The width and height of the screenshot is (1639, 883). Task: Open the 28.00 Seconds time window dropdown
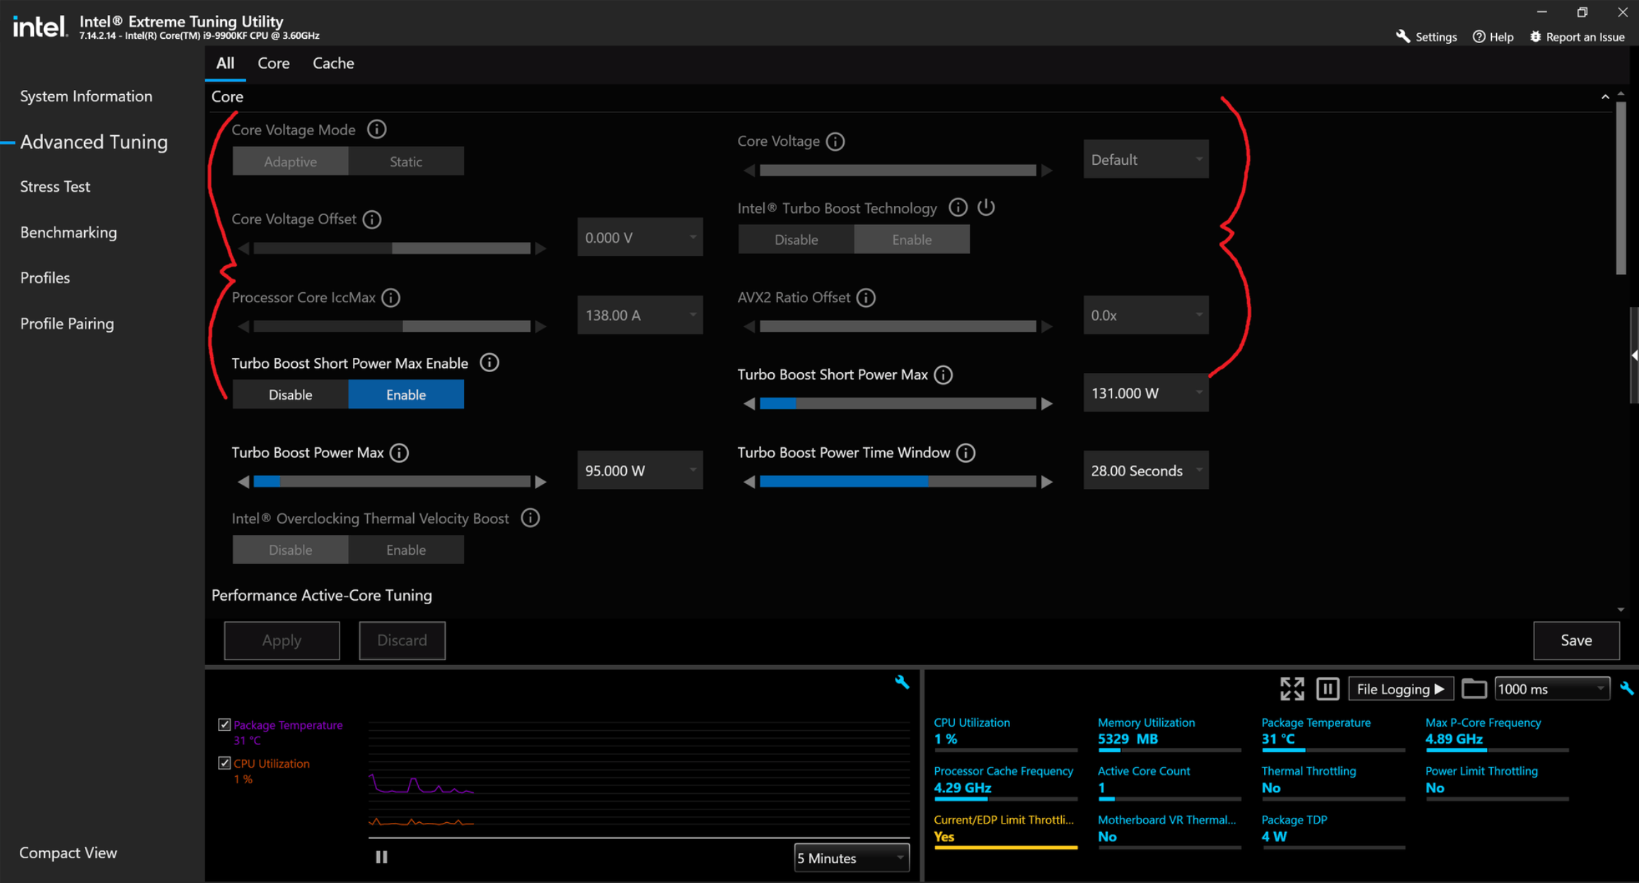click(x=1145, y=471)
